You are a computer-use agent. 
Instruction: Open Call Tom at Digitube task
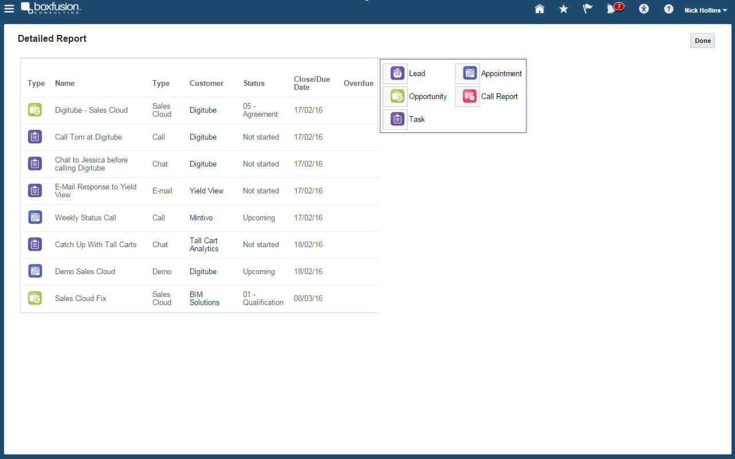coord(88,137)
